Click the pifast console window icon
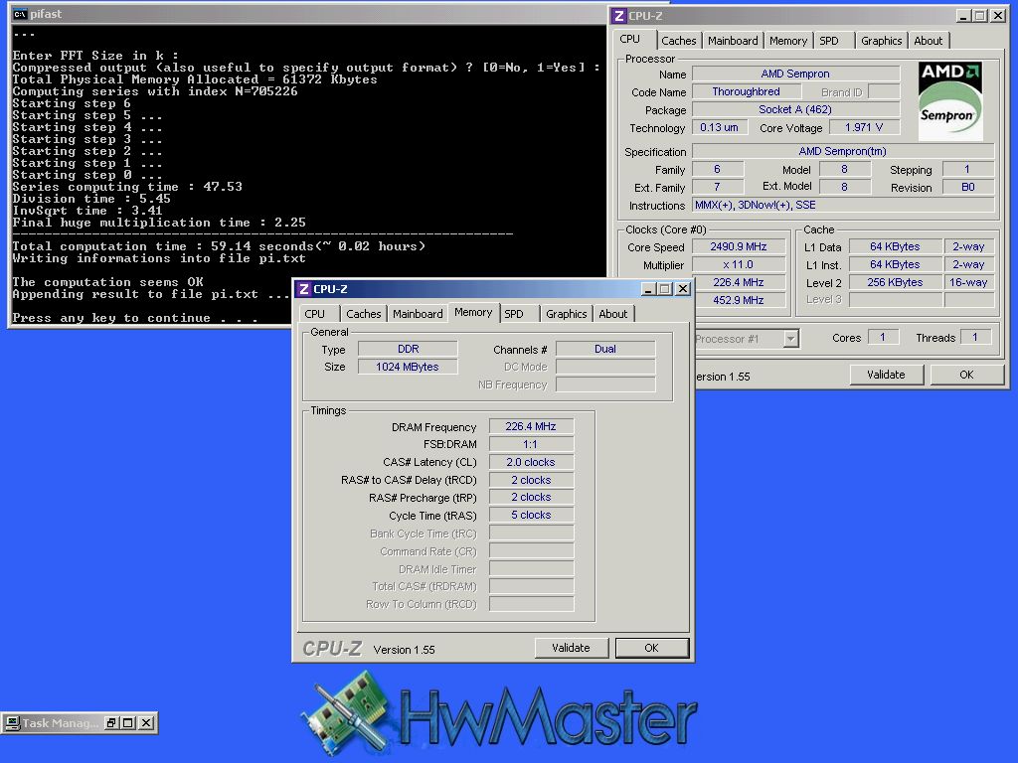Screen dimensions: 1018x763 point(20,14)
